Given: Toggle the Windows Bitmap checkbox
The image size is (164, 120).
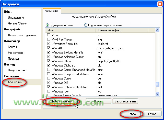Looking at the screenshot, I should coord(49,61).
